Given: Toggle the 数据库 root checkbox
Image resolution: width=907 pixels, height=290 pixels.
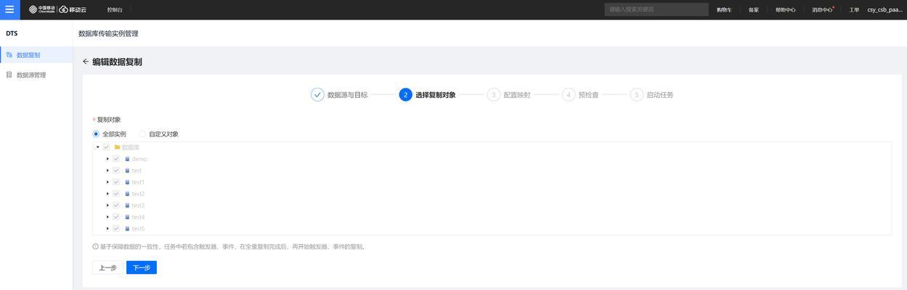Looking at the screenshot, I should (x=106, y=147).
